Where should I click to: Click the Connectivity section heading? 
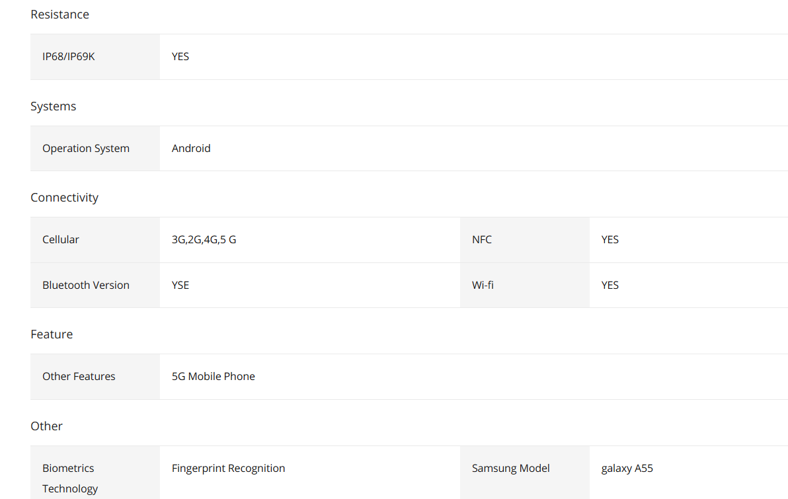click(x=64, y=198)
